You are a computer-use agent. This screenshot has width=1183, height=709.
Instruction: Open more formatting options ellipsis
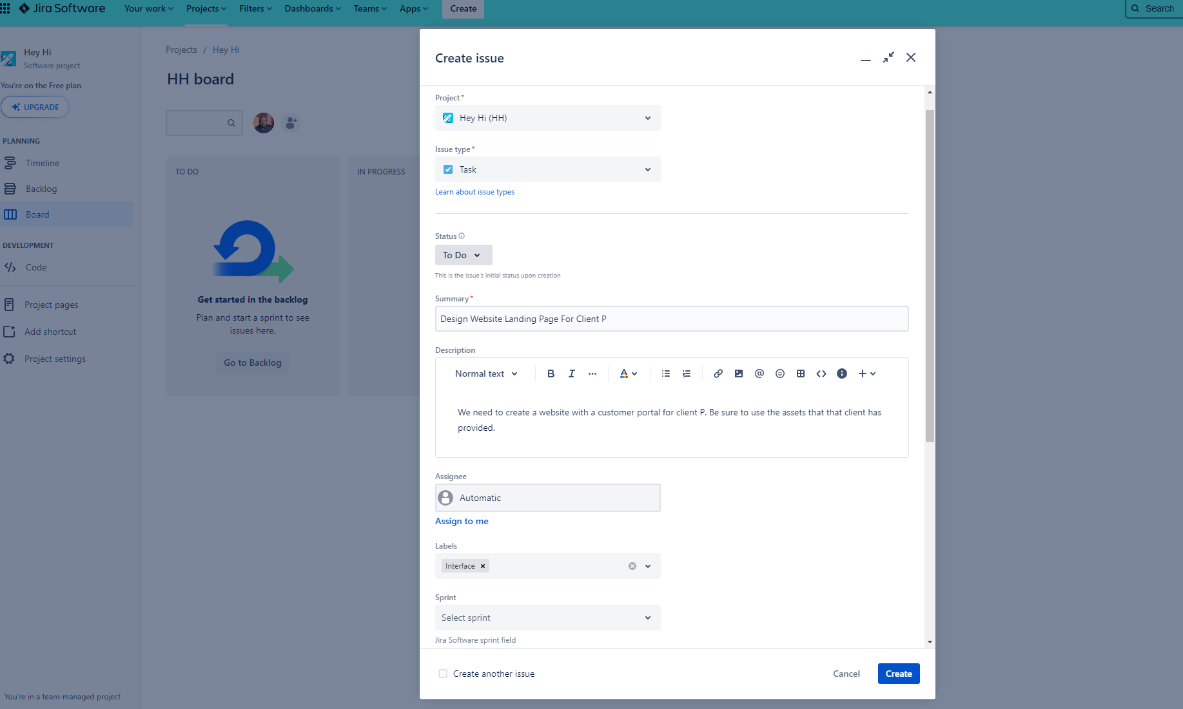click(x=592, y=373)
